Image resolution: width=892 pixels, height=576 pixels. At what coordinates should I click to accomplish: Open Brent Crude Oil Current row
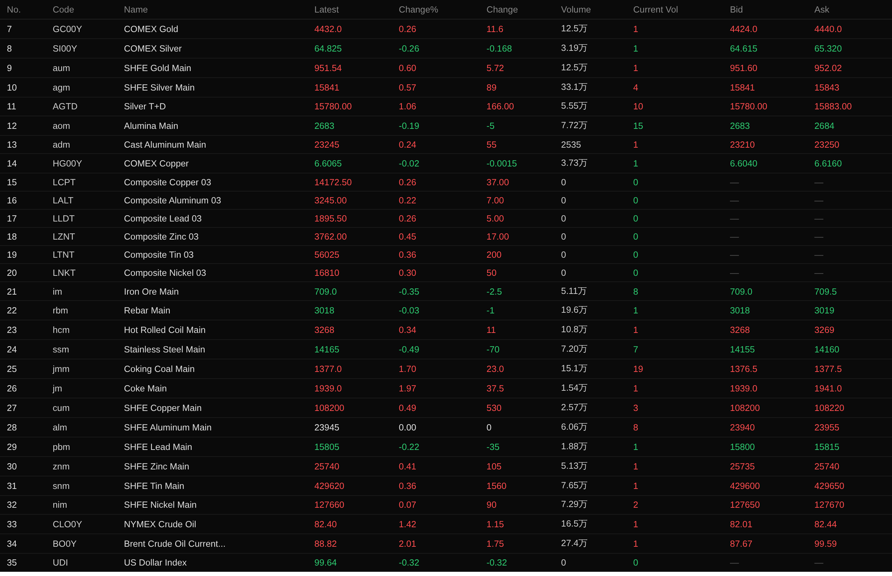[446, 544]
